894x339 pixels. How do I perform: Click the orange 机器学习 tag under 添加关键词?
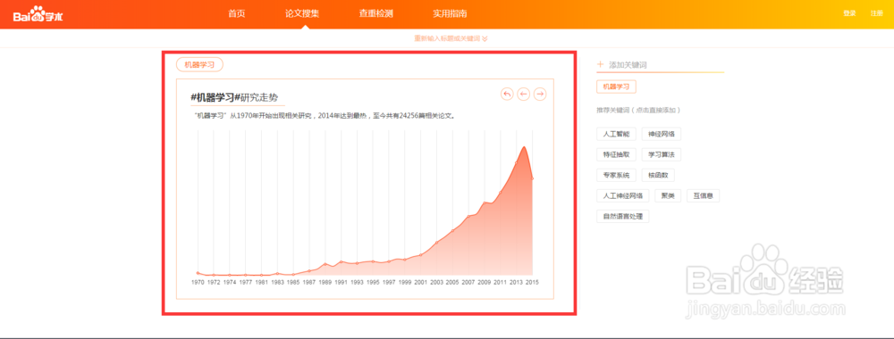[616, 87]
